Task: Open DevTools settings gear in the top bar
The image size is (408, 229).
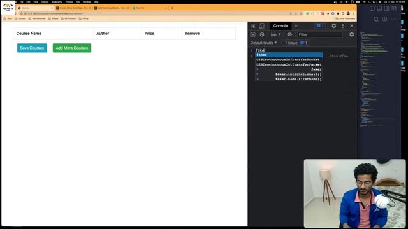Action: click(334, 25)
